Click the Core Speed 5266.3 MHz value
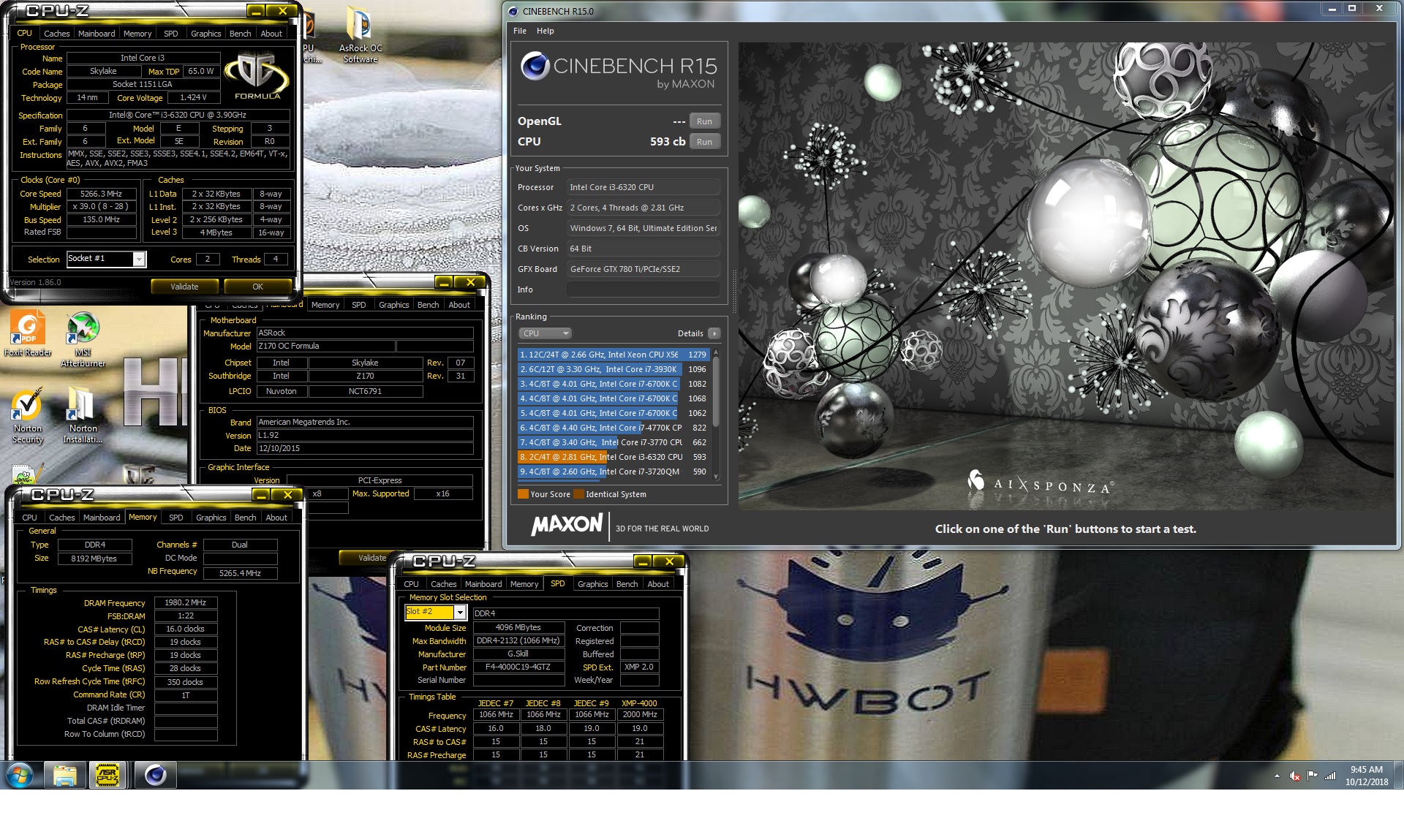The width and height of the screenshot is (1404, 829). coord(101,194)
